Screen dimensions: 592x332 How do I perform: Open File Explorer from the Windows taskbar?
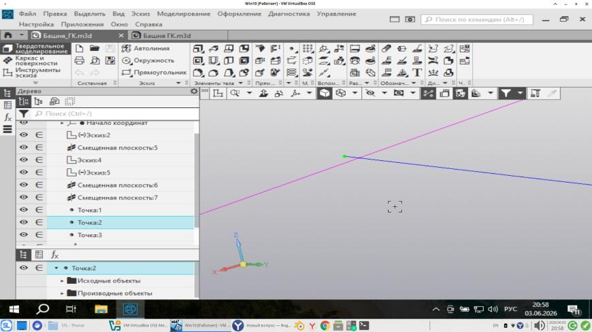101,310
